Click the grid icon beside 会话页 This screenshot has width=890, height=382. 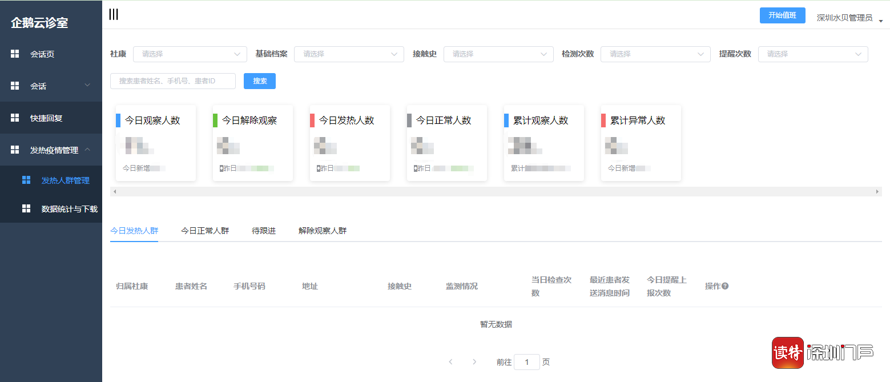point(15,54)
